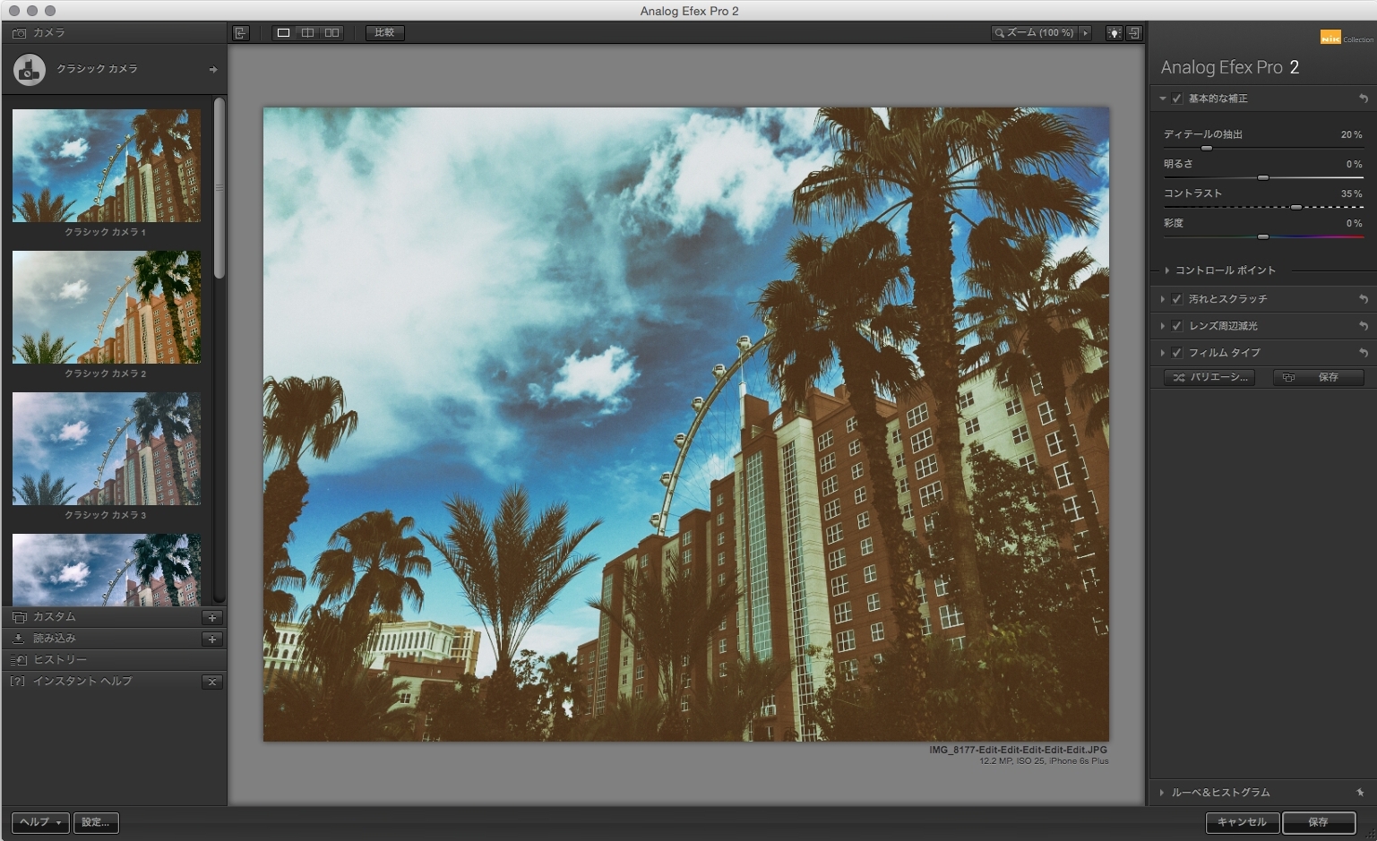Click the camera icon in the カメラ header
This screenshot has height=841, width=1377.
(x=19, y=33)
